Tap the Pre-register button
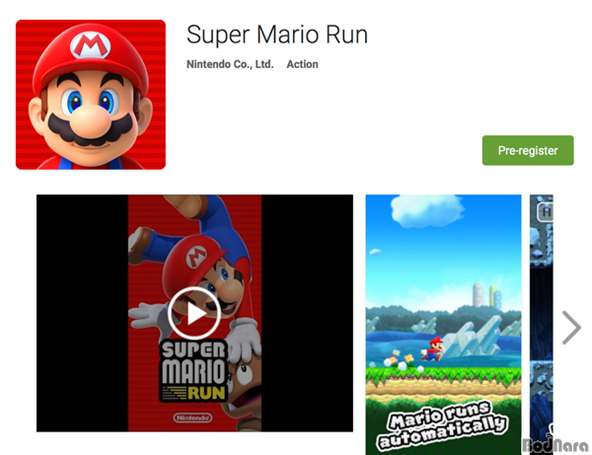 (528, 150)
